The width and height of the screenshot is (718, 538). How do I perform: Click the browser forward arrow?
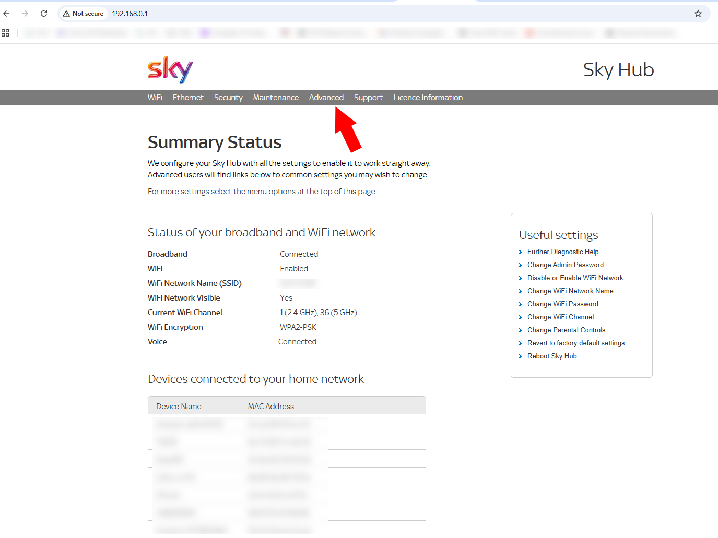[x=25, y=14]
